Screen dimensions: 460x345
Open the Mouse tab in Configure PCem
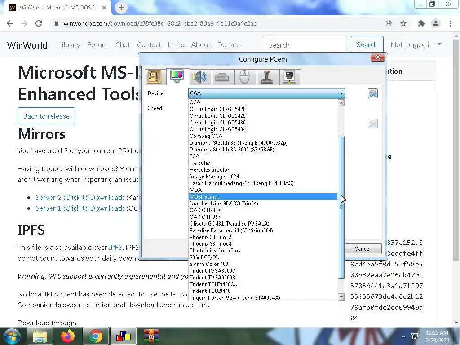pyautogui.click(x=245, y=77)
